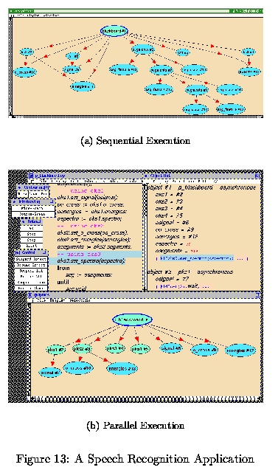Select the pks1 #2 node in the parallel graph
The image size is (278, 470).
point(56,350)
